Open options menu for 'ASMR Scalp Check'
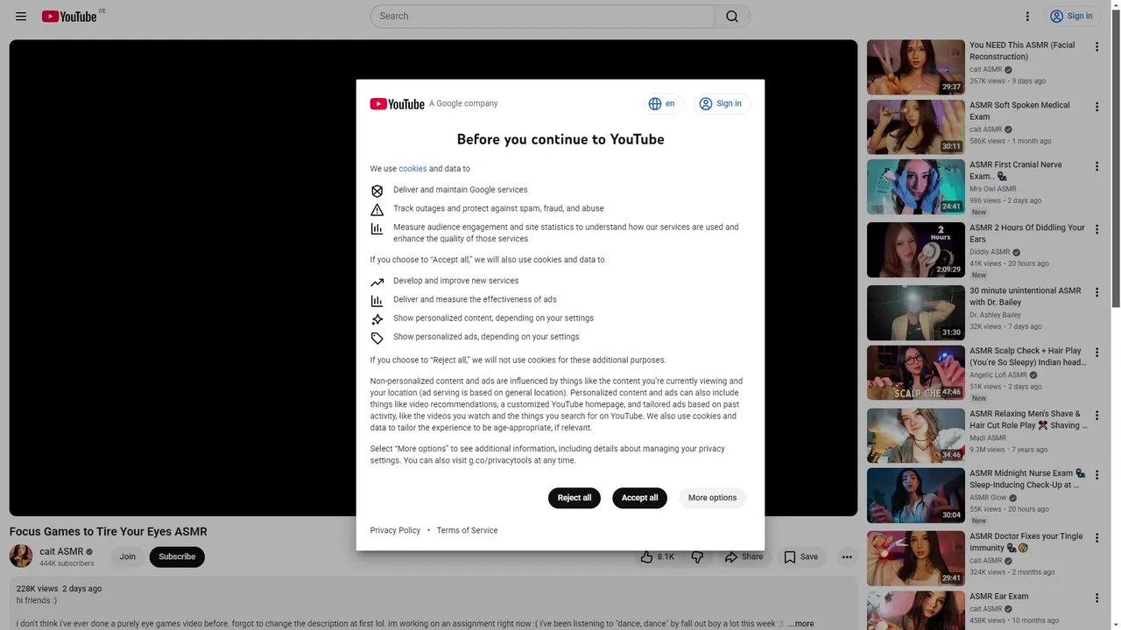This screenshot has width=1121, height=630. [x=1096, y=353]
